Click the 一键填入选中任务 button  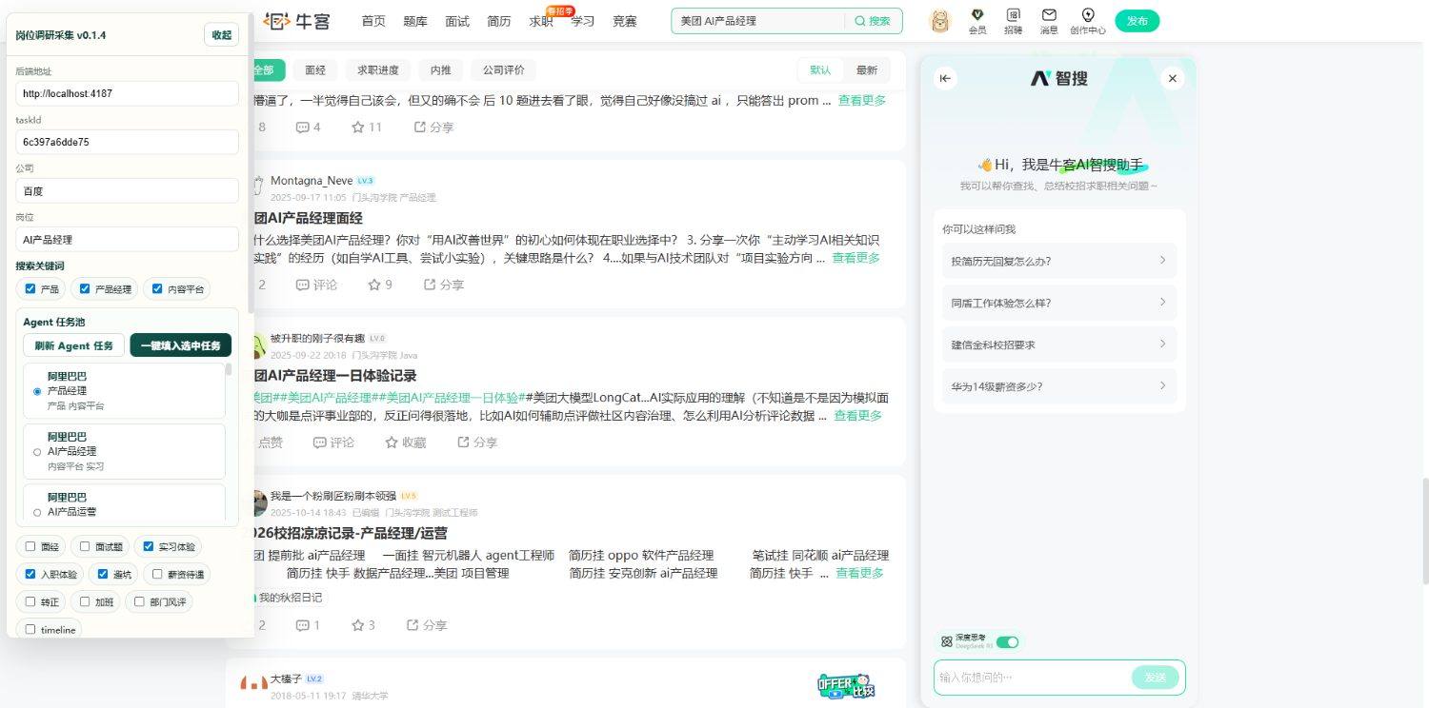pyautogui.click(x=181, y=345)
